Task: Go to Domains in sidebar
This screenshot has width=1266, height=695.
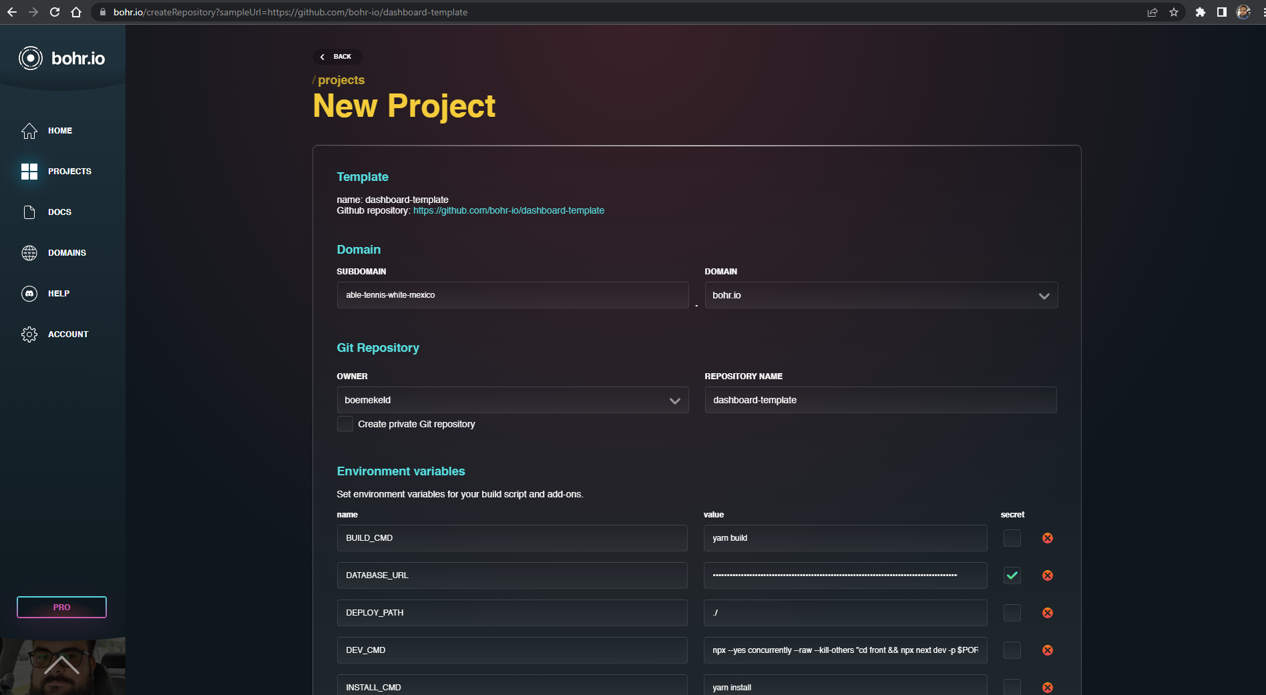Action: pyautogui.click(x=67, y=253)
